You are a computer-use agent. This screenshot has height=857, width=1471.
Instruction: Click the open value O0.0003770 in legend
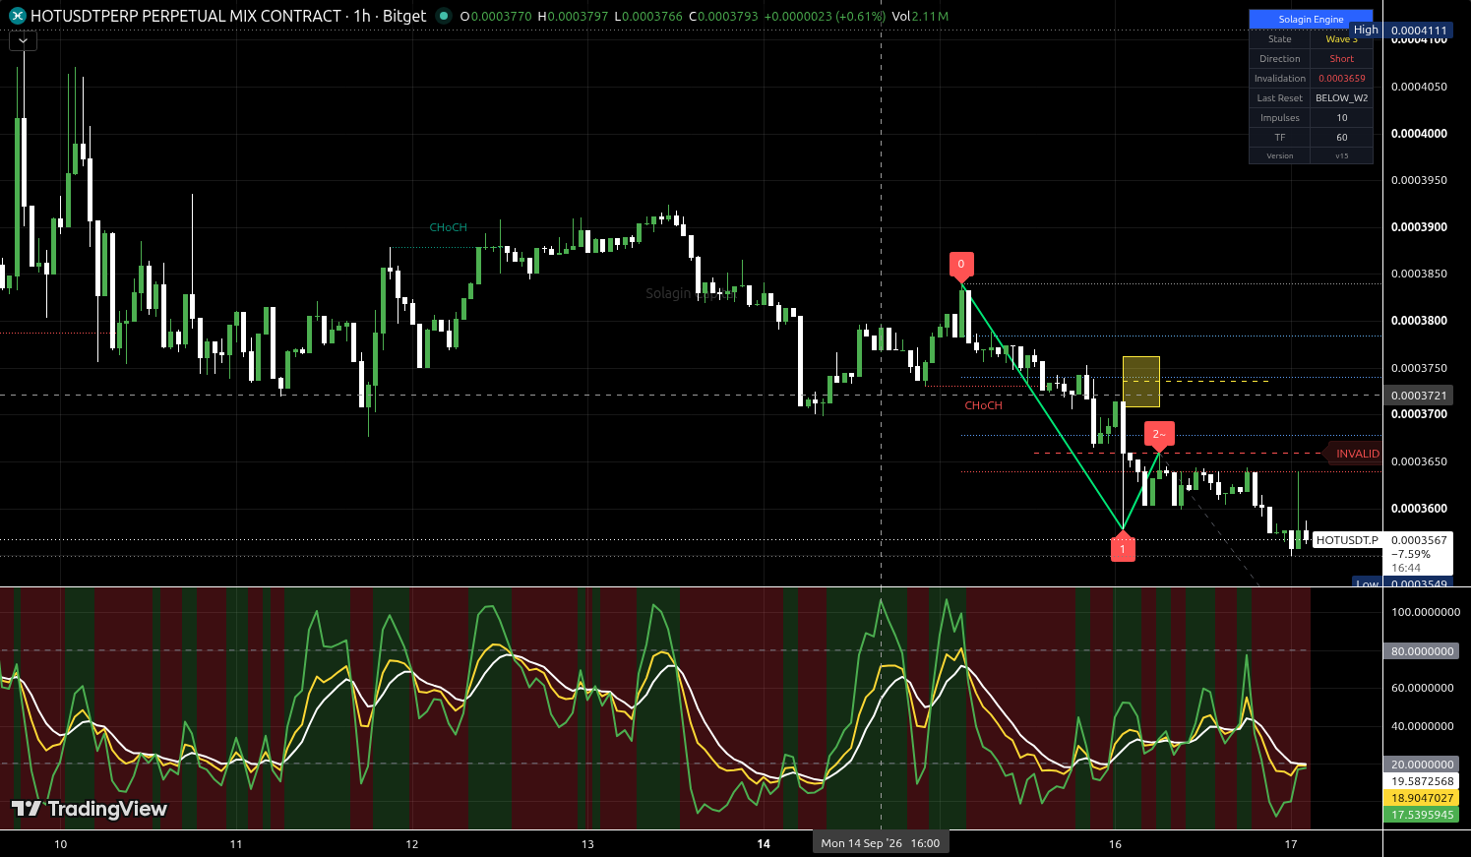pos(495,16)
